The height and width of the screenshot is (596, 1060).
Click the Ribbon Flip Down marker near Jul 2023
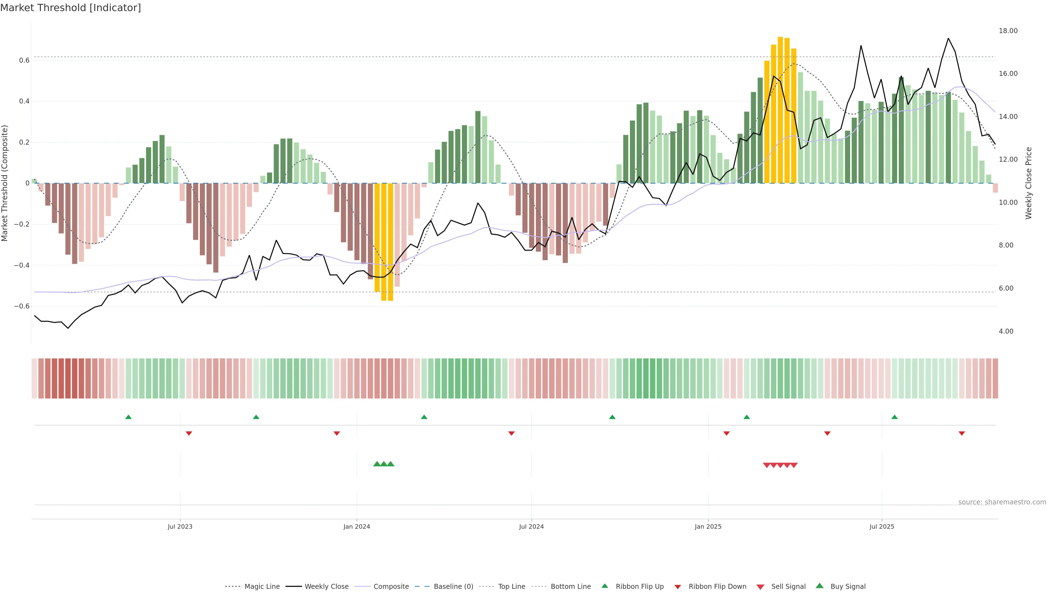click(x=189, y=433)
